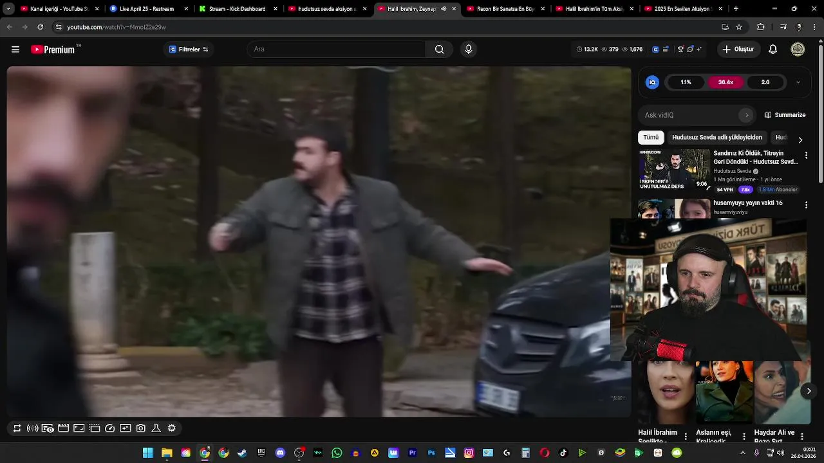The width and height of the screenshot is (824, 463).
Task: Toggle loop icon in video toolbar
Action: coord(17,428)
